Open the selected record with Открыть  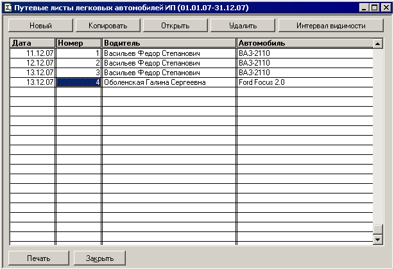click(x=175, y=26)
